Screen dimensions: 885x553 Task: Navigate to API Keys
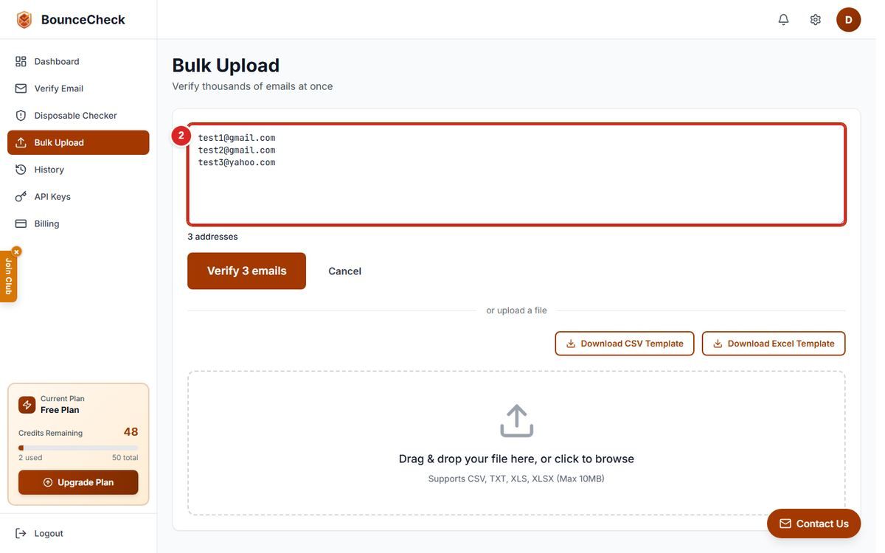[78, 197]
